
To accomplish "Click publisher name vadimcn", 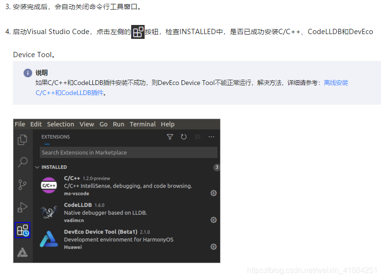I will pos(74,220).
